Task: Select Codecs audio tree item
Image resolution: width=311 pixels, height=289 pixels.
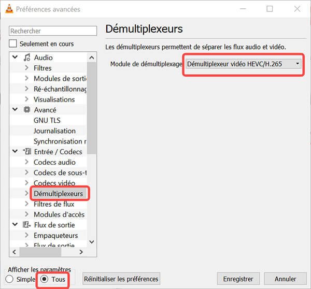Action: tap(54, 162)
